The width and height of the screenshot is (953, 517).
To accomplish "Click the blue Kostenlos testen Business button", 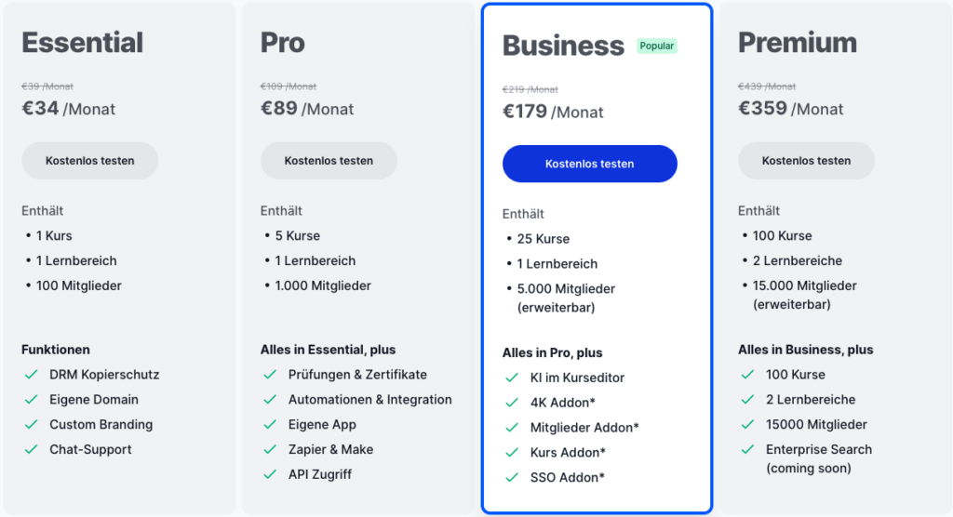I will (x=589, y=164).
